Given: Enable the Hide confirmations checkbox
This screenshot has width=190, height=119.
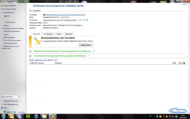Looking at the screenshot, I should (3, 43).
